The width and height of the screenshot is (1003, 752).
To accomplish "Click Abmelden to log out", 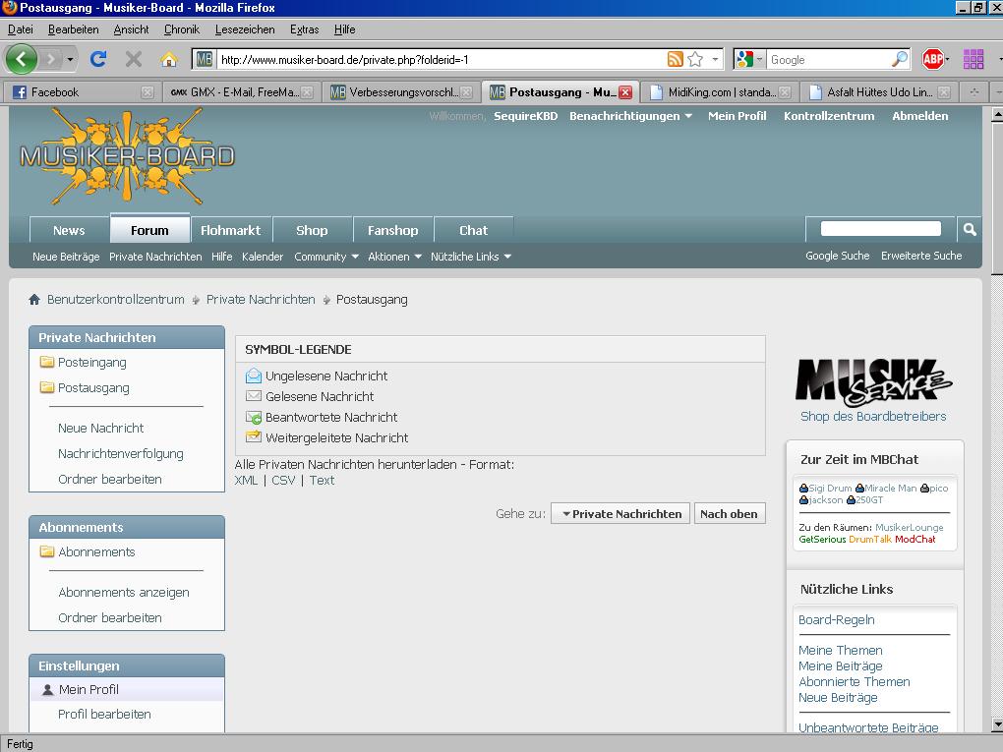I will click(x=919, y=116).
